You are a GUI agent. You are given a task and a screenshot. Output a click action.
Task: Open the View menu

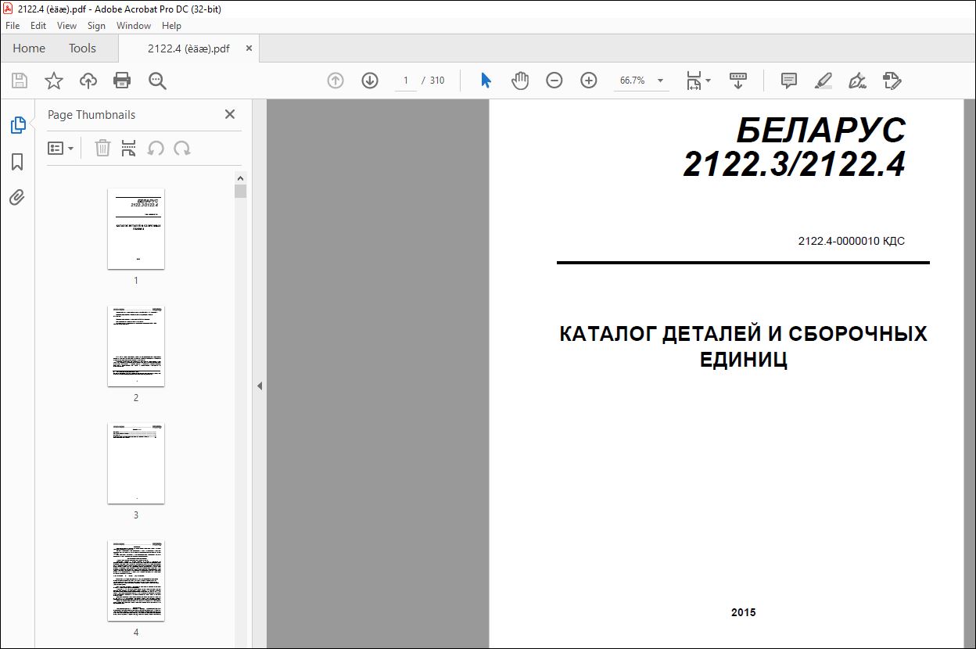(x=66, y=26)
